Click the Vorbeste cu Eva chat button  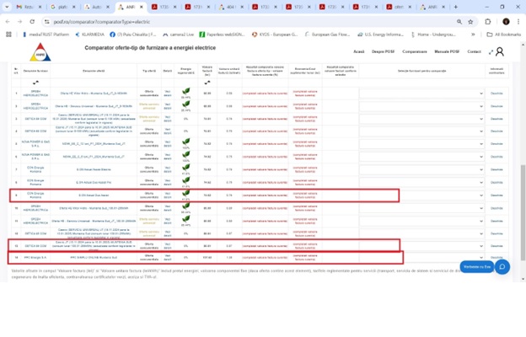pos(477,267)
